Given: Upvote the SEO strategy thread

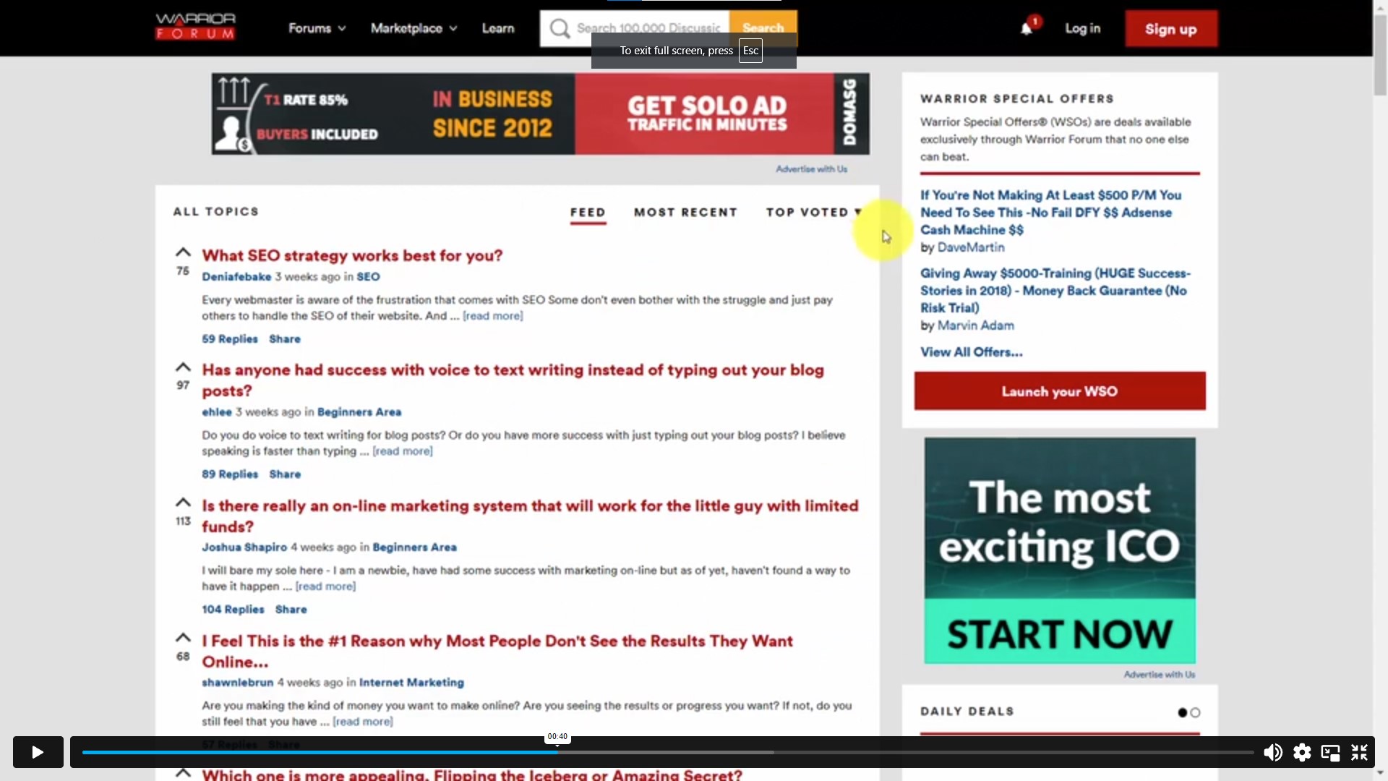Looking at the screenshot, I should pos(182,252).
